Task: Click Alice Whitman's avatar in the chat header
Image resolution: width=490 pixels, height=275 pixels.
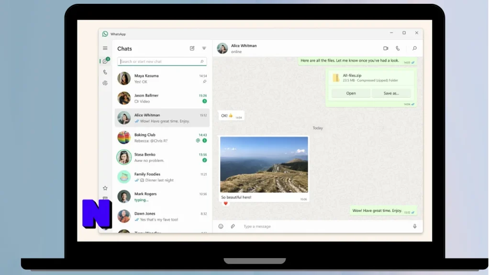Action: [223, 48]
